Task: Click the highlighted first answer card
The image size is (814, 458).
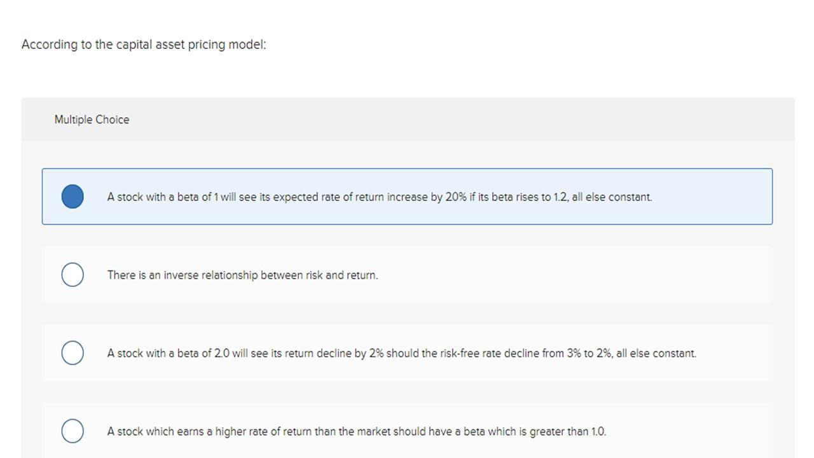Action: [x=407, y=197]
